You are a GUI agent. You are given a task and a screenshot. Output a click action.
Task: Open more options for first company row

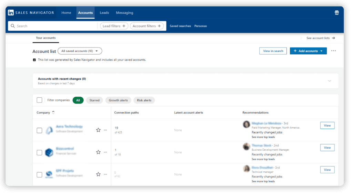click(105, 130)
